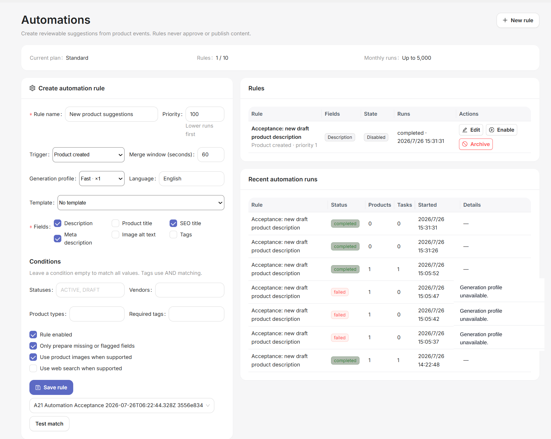
Task: Click the Disabled state badge
Action: tap(376, 137)
